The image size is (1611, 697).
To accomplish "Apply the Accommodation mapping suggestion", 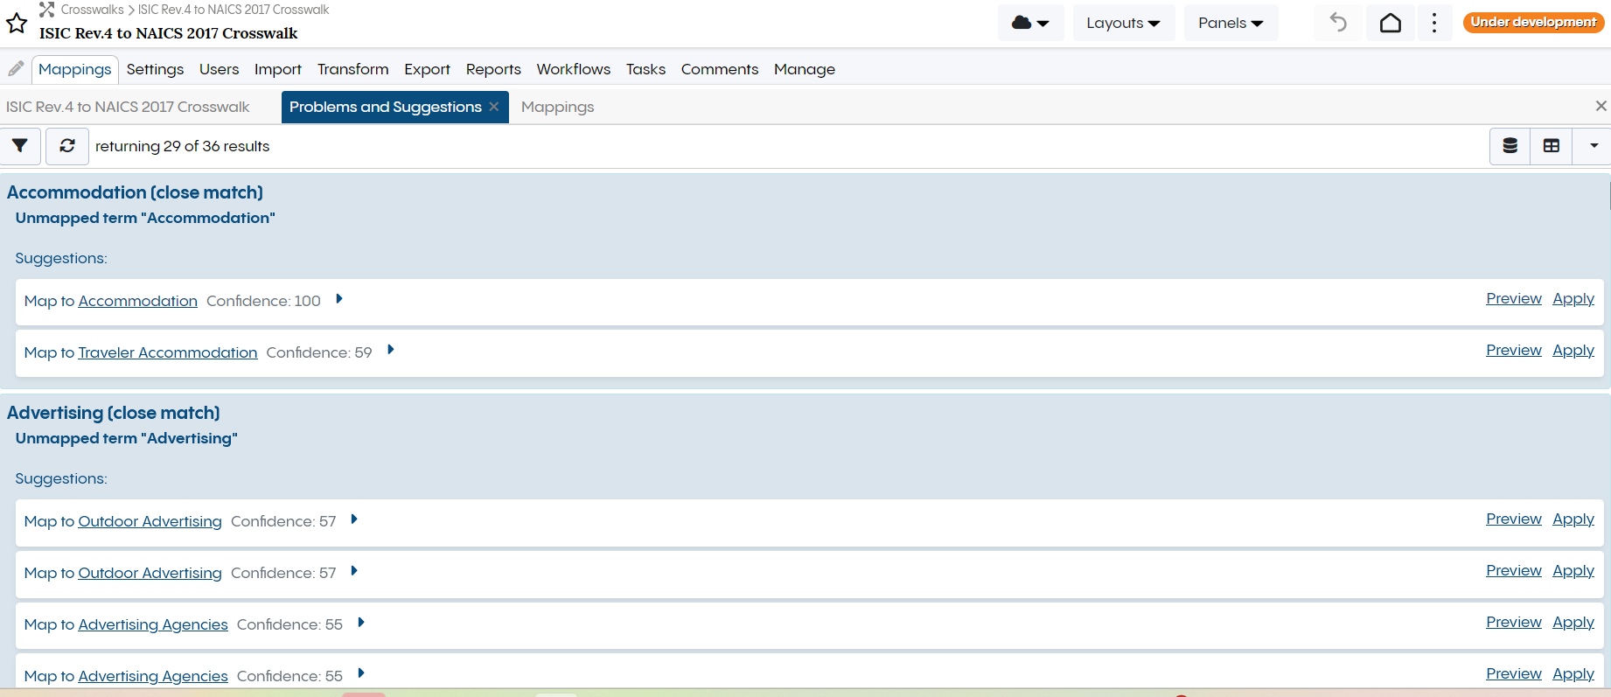I will click(1573, 299).
